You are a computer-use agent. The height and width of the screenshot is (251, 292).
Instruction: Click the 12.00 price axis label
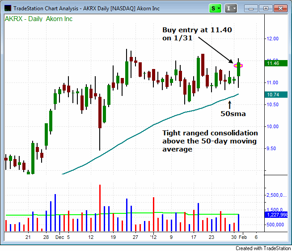(272, 39)
